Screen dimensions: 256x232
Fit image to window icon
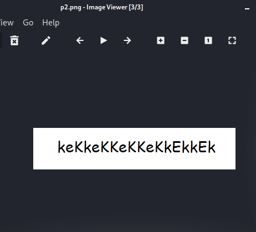coord(232,40)
